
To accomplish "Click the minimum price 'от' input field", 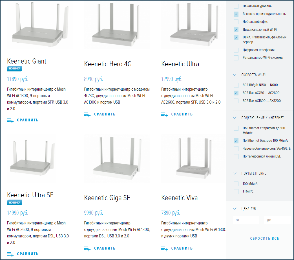I will pos(246,220).
